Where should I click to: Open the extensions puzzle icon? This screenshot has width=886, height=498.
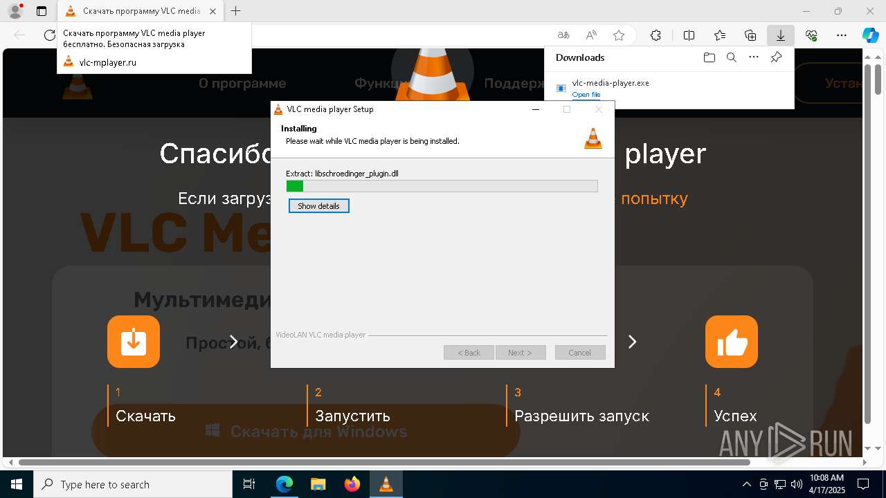tap(656, 35)
